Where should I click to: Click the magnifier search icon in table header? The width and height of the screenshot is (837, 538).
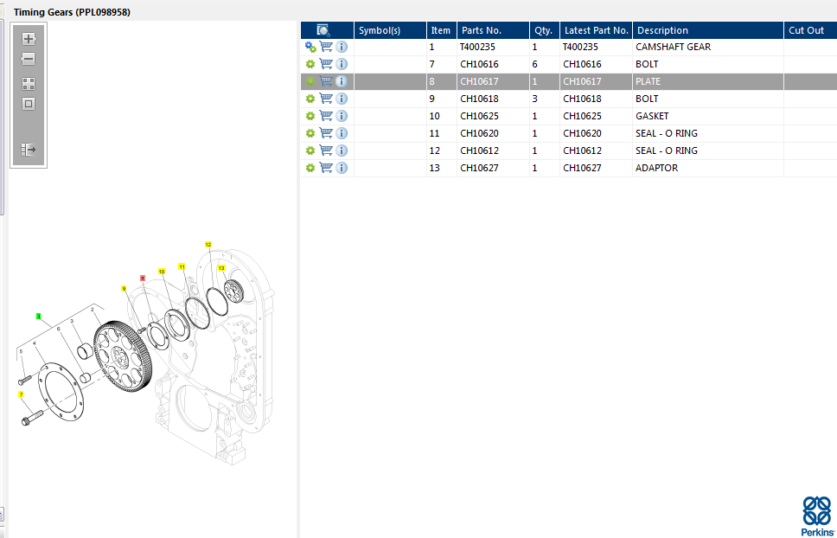(323, 30)
